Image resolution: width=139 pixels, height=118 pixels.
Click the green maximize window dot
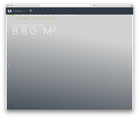(x=12, y=6)
